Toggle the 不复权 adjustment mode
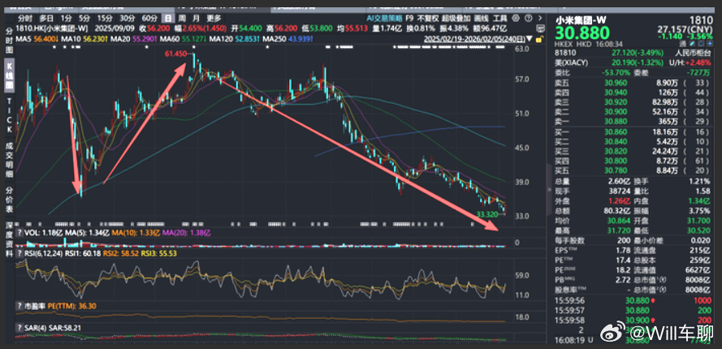Viewport: 722px width, 349px height. (x=427, y=17)
